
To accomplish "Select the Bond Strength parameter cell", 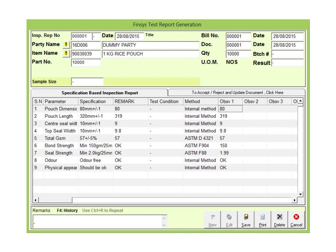I will coord(61,146).
